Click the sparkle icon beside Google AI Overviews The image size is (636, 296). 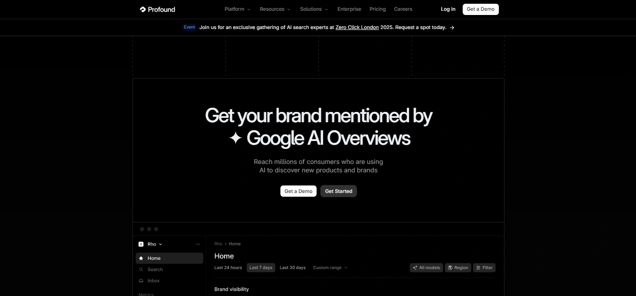click(235, 138)
